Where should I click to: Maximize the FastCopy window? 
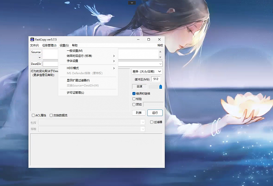pyautogui.click(x=149, y=39)
